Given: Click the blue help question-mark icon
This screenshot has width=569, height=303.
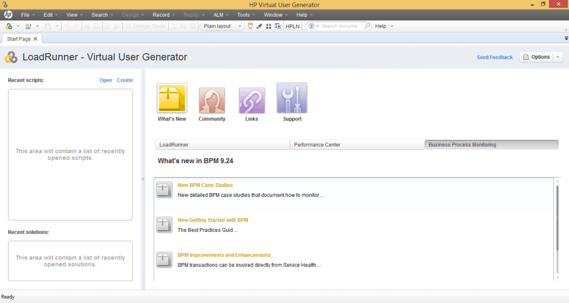Looking at the screenshot, I should tap(311, 26).
